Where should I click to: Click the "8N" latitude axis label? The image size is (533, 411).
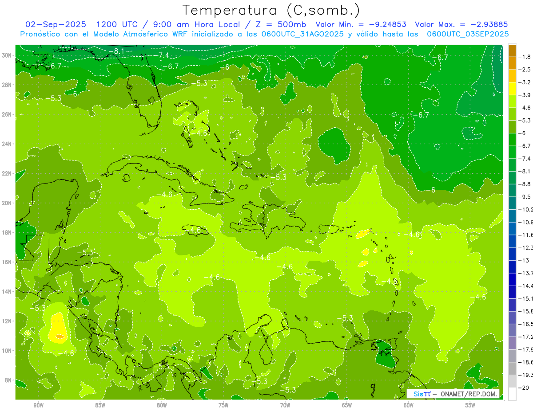tap(8, 380)
